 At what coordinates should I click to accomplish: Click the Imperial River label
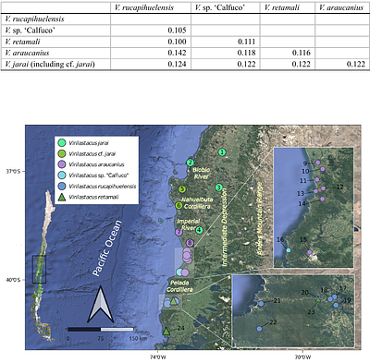click(188, 224)
